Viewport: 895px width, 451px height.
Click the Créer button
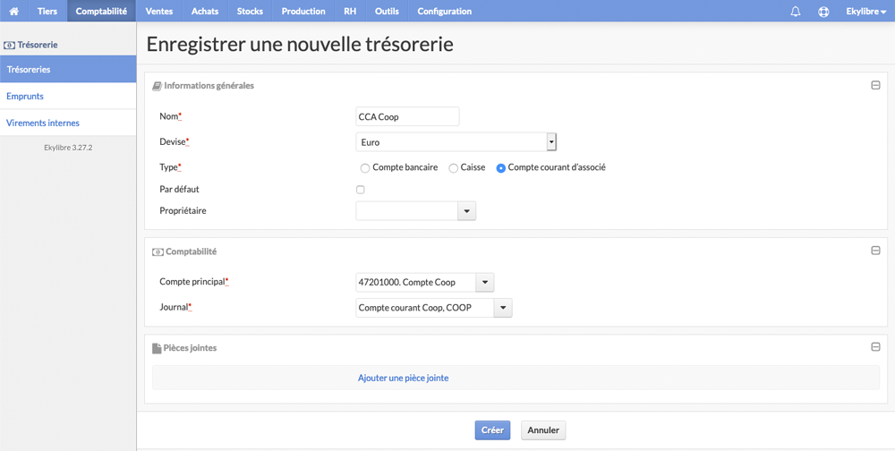492,430
